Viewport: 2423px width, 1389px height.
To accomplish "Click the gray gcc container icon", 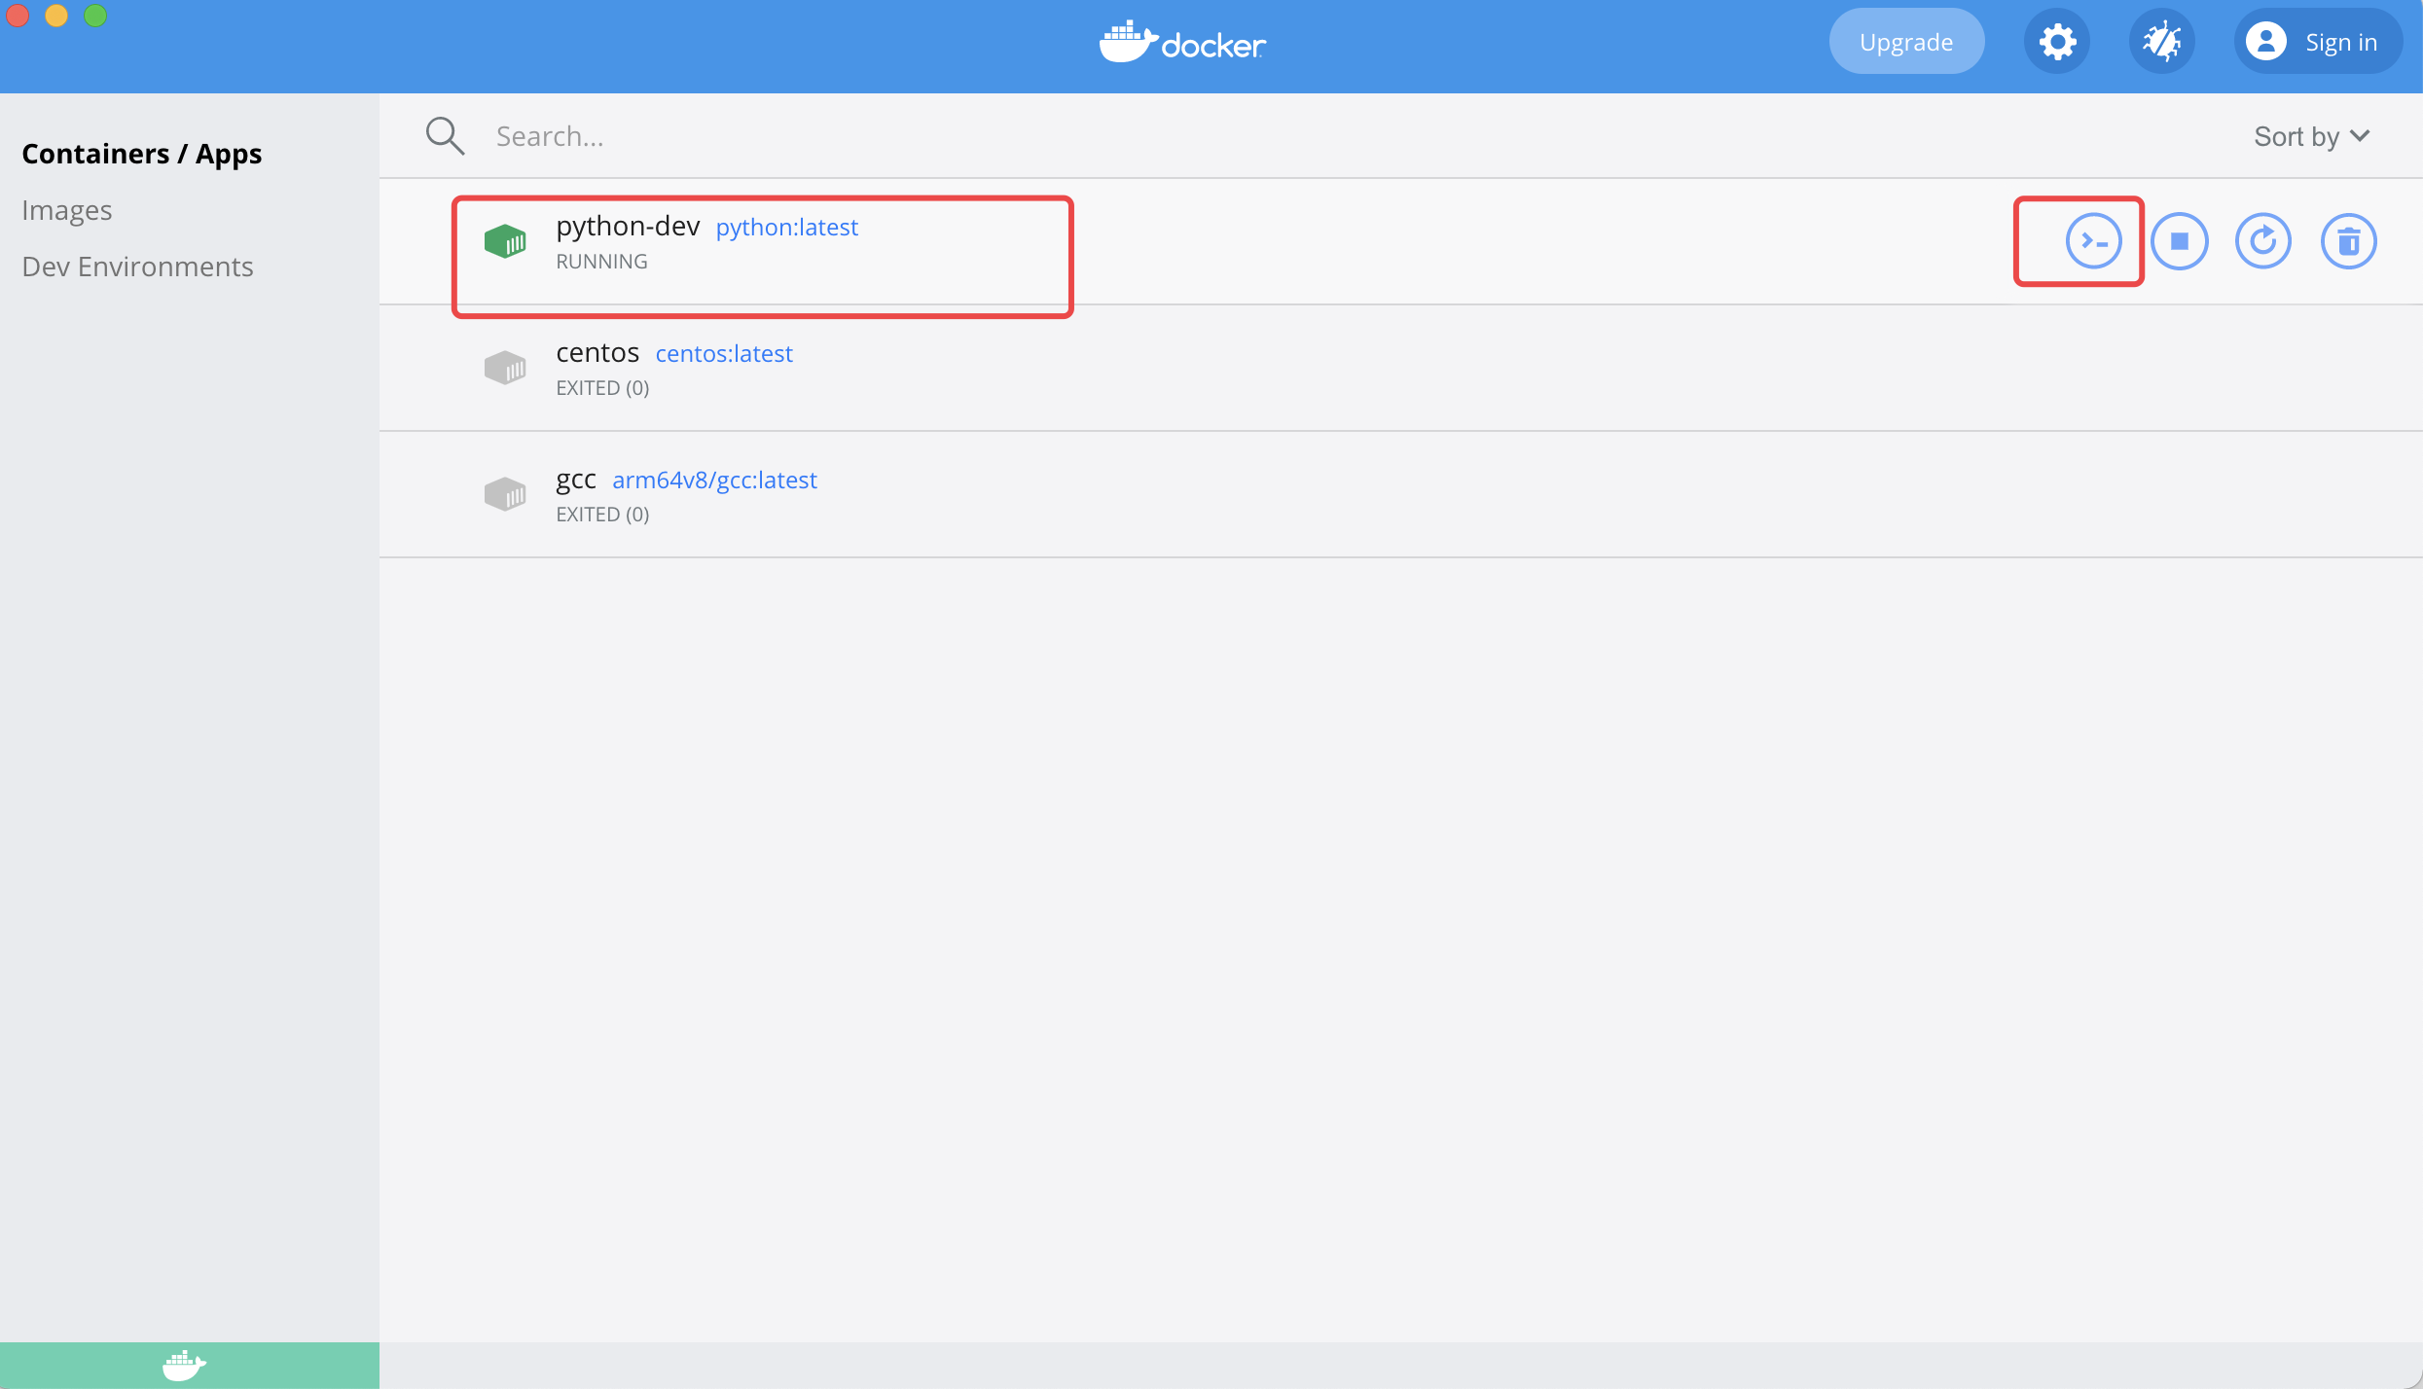I will pyautogui.click(x=505, y=494).
